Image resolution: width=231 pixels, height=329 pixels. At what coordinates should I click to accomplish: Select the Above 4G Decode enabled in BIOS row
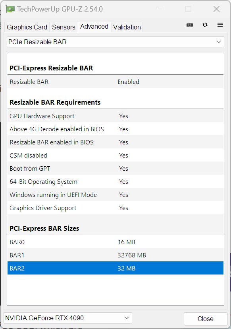(115, 129)
